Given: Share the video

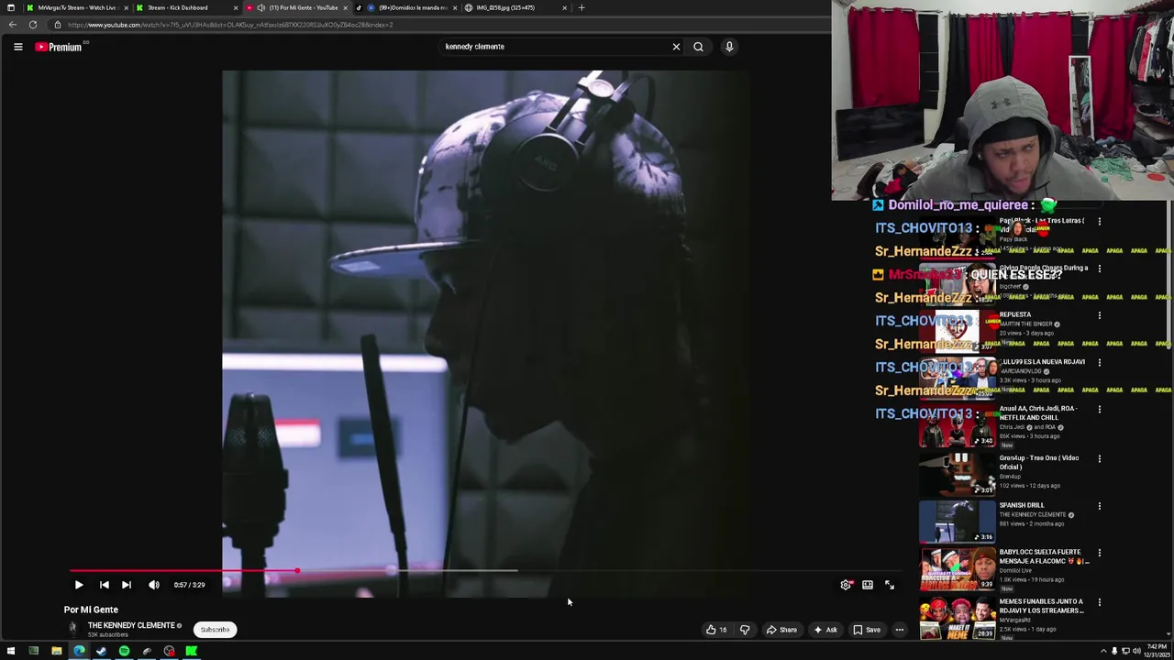Looking at the screenshot, I should (x=782, y=630).
